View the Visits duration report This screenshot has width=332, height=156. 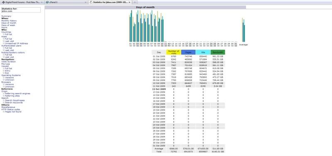pos(8,62)
